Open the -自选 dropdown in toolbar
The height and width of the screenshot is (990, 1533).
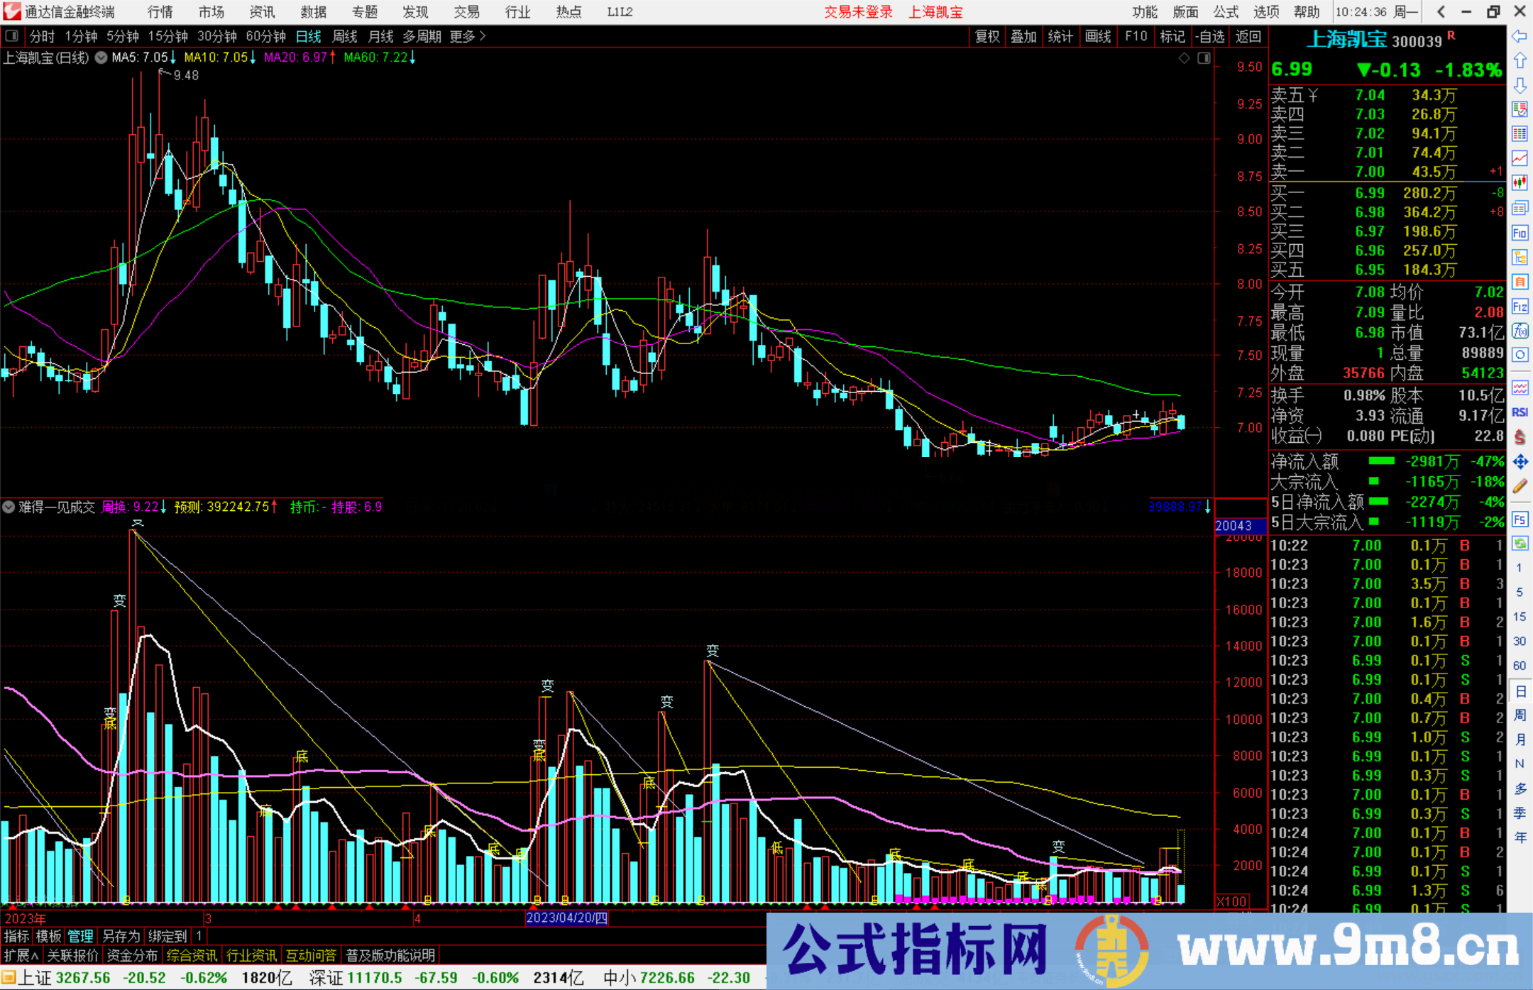(1210, 36)
